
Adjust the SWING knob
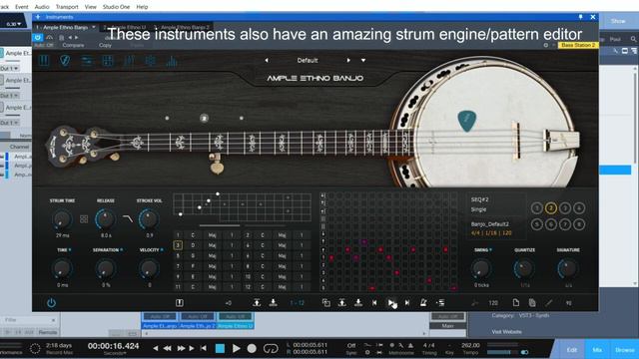point(481,269)
